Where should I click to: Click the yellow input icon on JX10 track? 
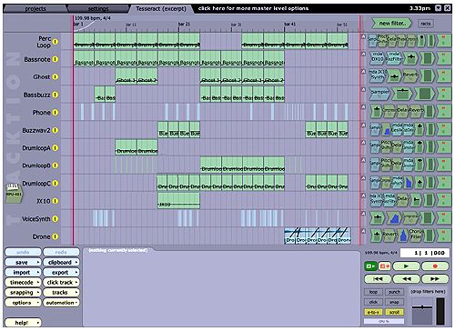click(56, 201)
